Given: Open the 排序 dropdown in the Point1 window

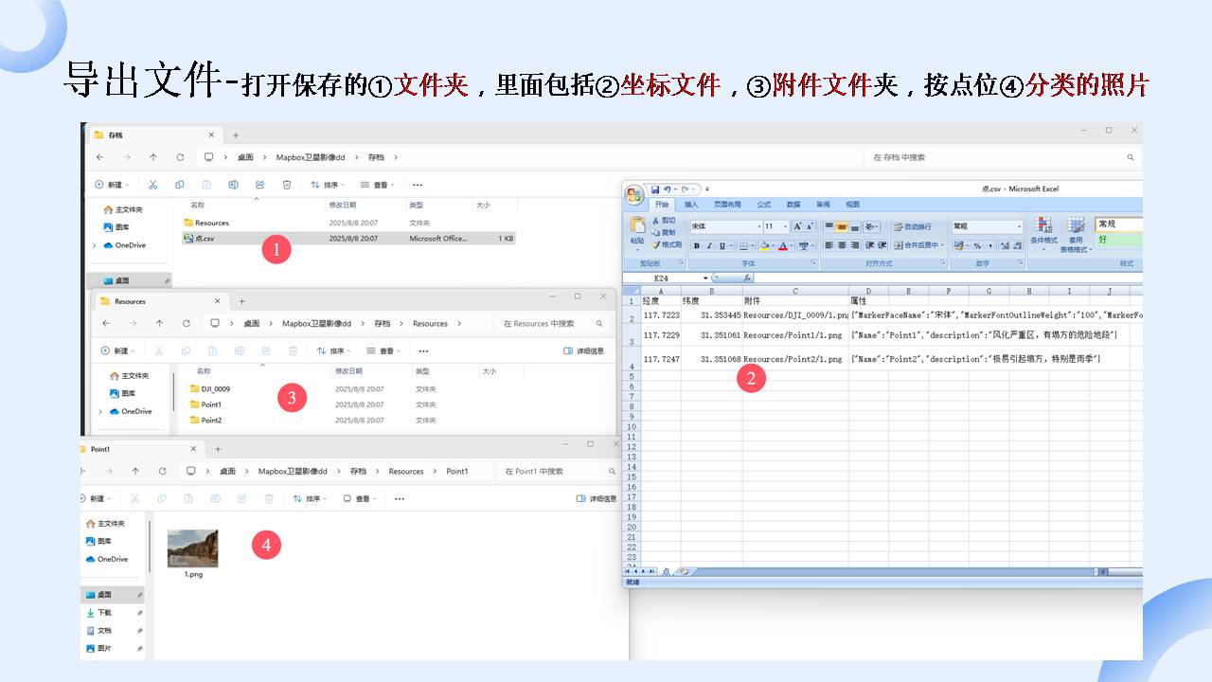Looking at the screenshot, I should pyautogui.click(x=310, y=498).
